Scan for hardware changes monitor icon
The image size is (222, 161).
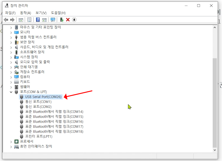click(x=53, y=20)
